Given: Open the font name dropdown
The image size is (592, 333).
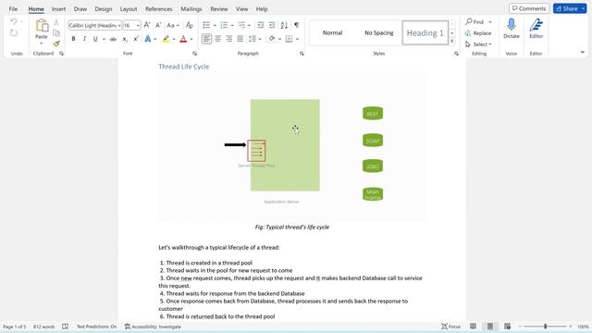Looking at the screenshot, I should click(x=119, y=25).
